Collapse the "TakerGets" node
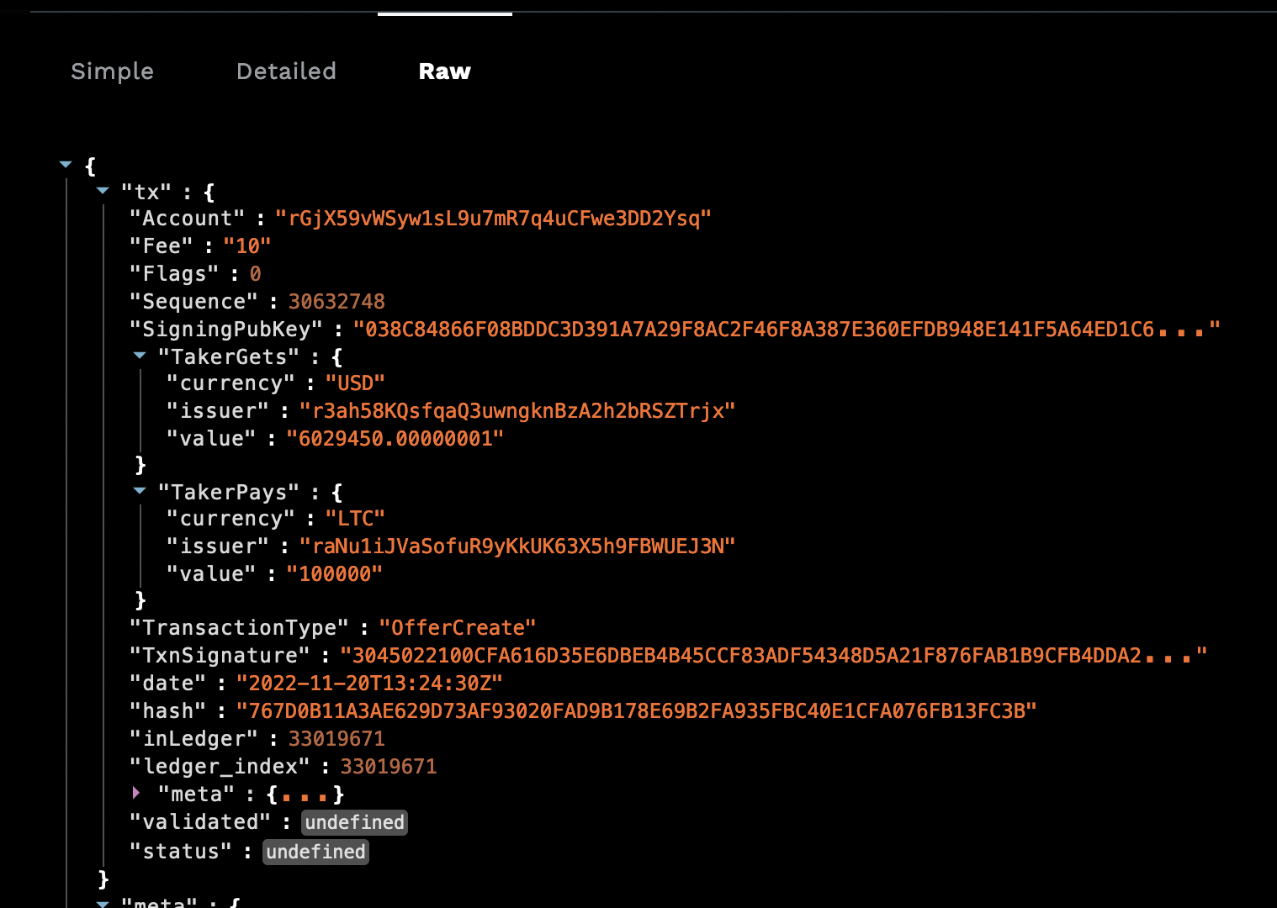This screenshot has height=908, width=1277. (x=140, y=356)
